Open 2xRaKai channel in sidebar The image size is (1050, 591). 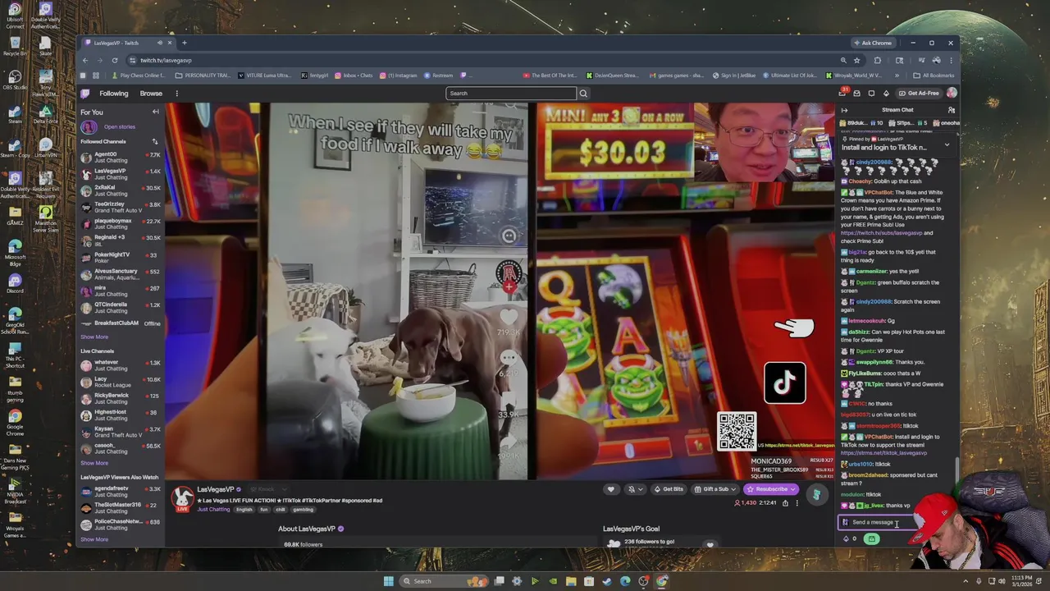click(121, 190)
